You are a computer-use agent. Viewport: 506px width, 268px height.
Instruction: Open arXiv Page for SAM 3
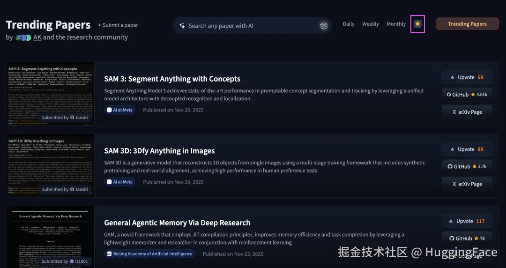click(467, 112)
